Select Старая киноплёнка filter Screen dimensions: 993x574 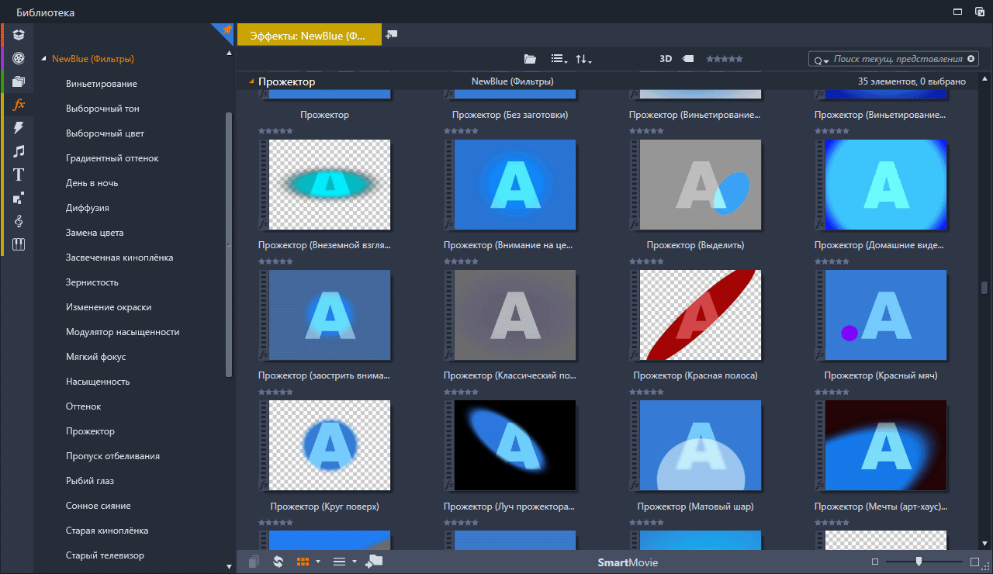[x=107, y=531]
